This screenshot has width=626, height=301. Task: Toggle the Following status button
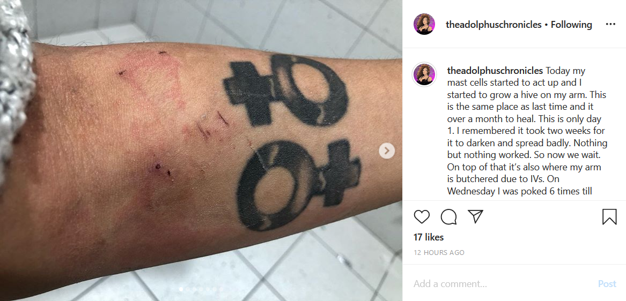(571, 25)
